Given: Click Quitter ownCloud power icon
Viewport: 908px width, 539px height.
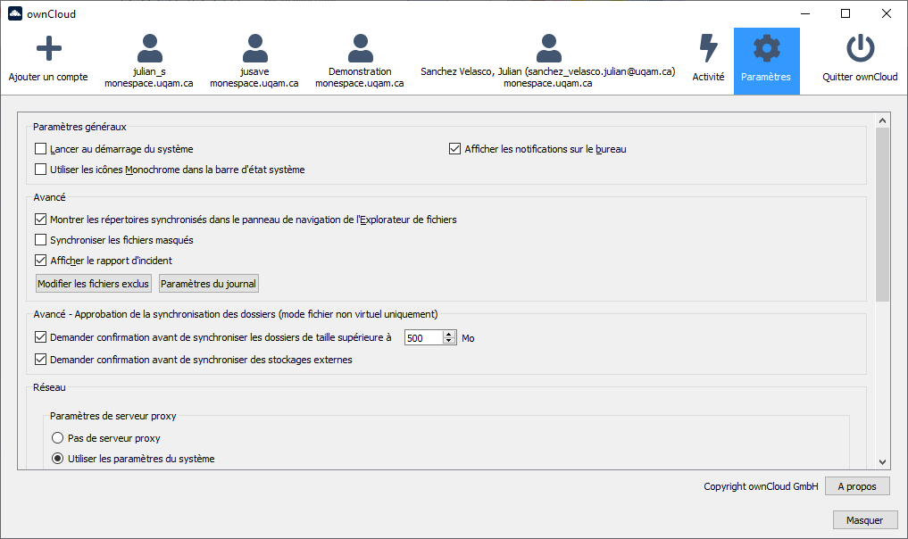Looking at the screenshot, I should coord(860,48).
